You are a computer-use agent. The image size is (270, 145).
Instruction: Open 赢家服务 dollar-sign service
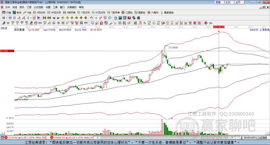[167, 13]
